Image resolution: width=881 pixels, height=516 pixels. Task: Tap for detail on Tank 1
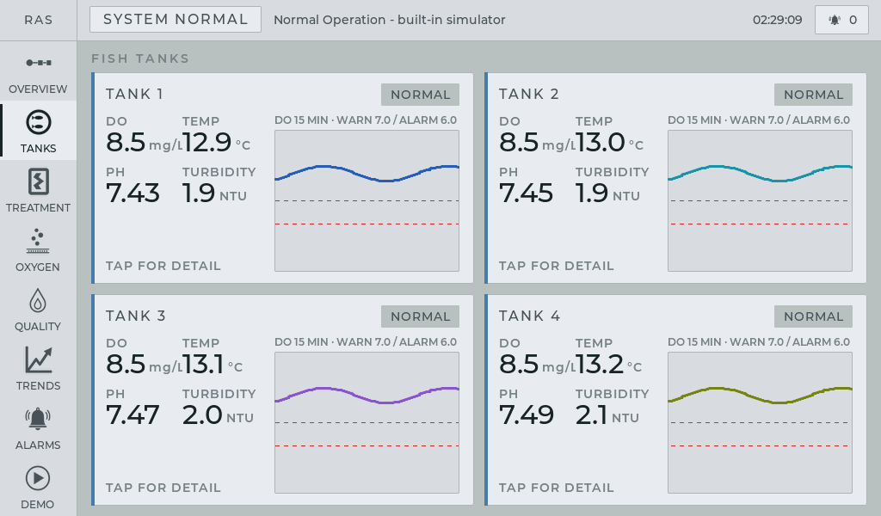tap(163, 266)
